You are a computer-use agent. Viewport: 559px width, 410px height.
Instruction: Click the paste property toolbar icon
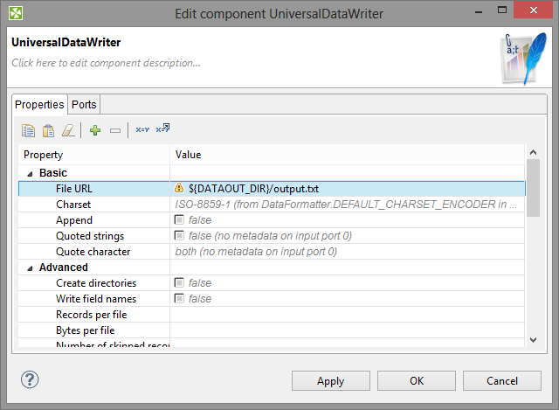point(48,130)
